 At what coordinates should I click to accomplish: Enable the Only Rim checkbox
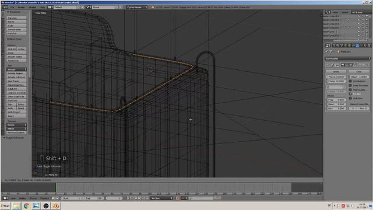pos(350,98)
